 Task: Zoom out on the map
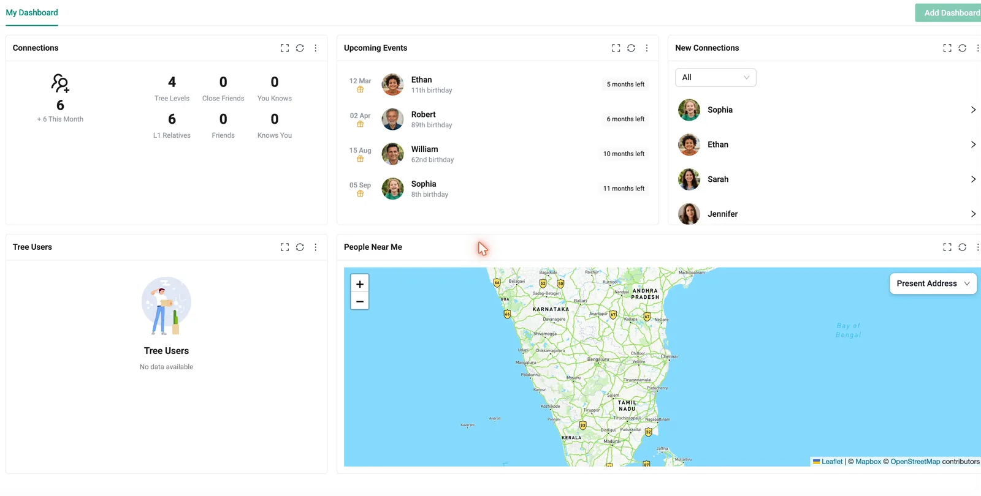click(360, 301)
